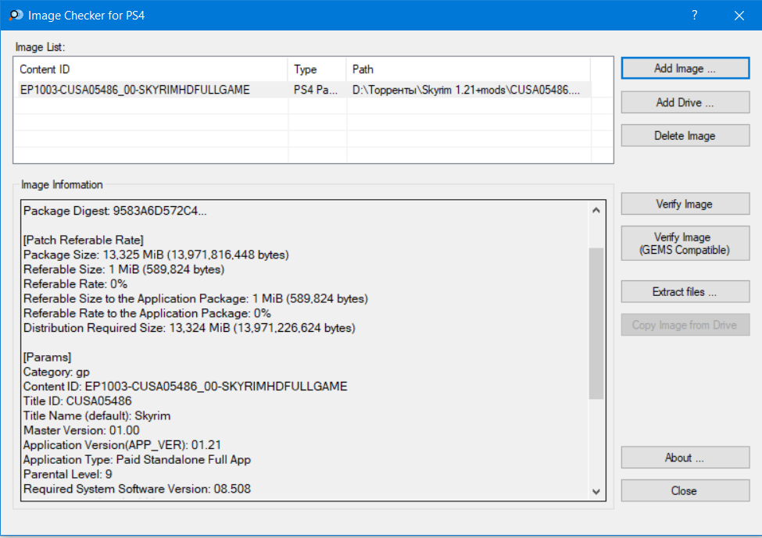The image size is (762, 538).
Task: Click 'Application Type: Paid Standalone Full App' line
Action: tap(137, 459)
